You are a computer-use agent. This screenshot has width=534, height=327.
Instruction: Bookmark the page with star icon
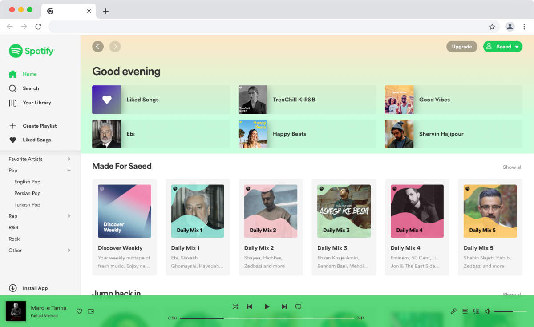coord(492,27)
